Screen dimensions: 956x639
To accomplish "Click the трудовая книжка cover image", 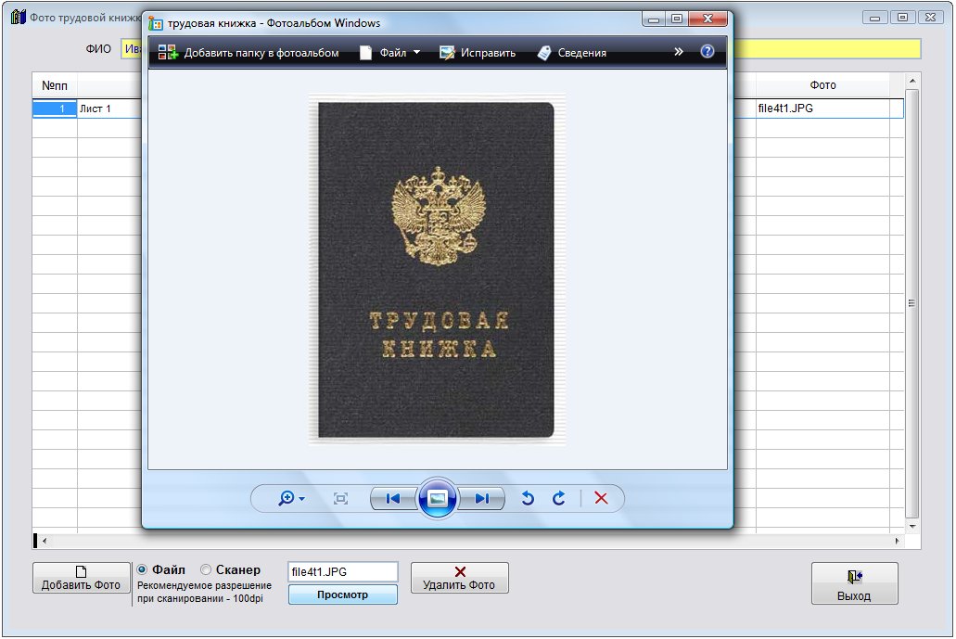I will tap(437, 270).
